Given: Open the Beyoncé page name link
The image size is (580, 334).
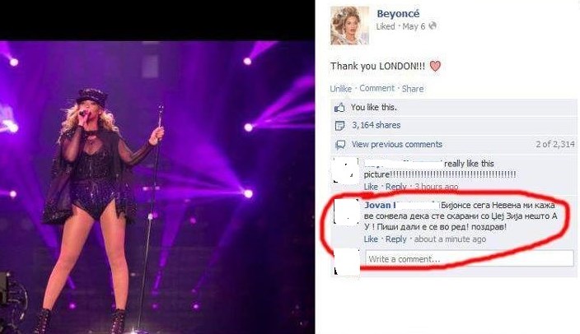Looking at the screenshot, I should pos(398,14).
